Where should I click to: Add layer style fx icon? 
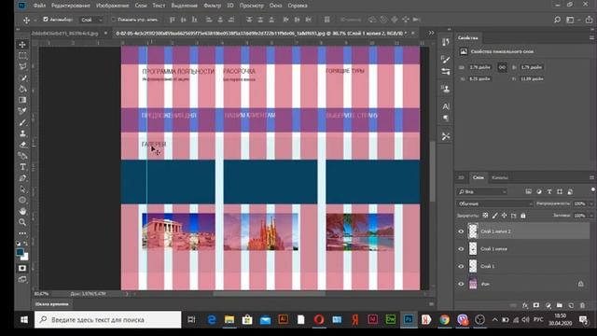pos(525,305)
